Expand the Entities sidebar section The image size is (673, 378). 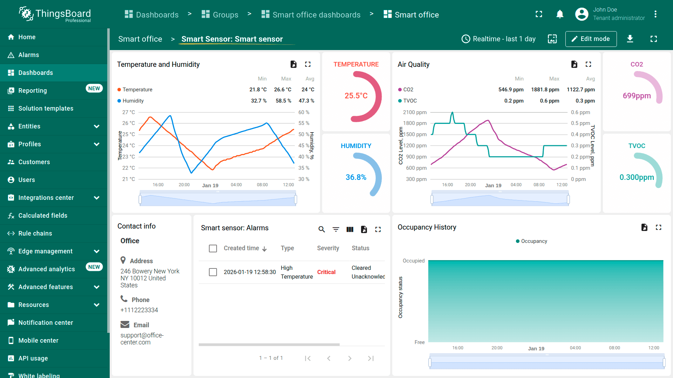(97, 126)
